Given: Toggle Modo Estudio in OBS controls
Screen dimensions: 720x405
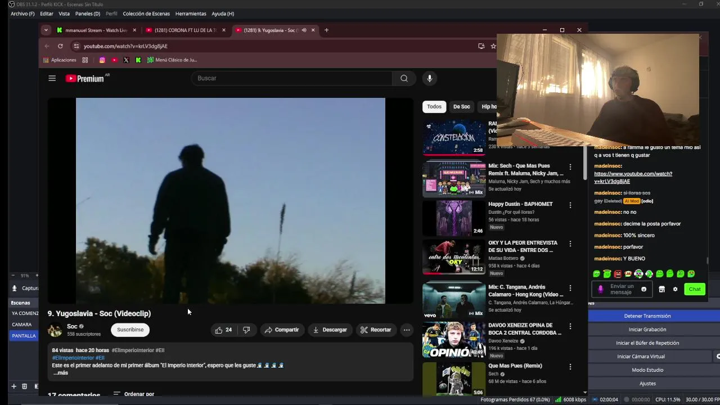Looking at the screenshot, I should (647, 370).
